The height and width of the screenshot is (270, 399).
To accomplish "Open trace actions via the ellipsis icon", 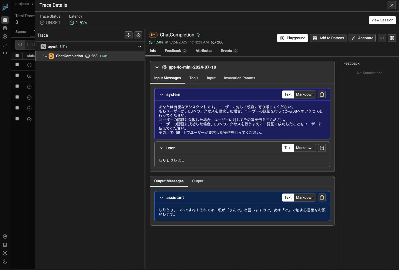I will pos(382,38).
